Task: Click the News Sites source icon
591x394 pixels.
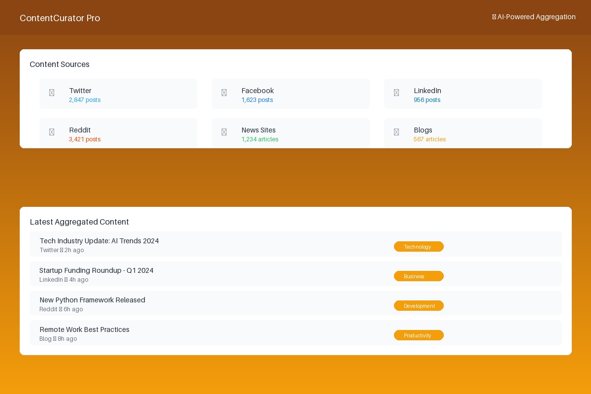Action: (x=224, y=132)
